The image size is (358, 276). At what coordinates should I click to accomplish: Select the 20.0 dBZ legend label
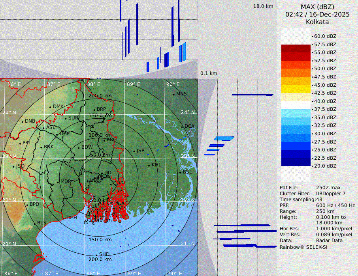point(325,166)
